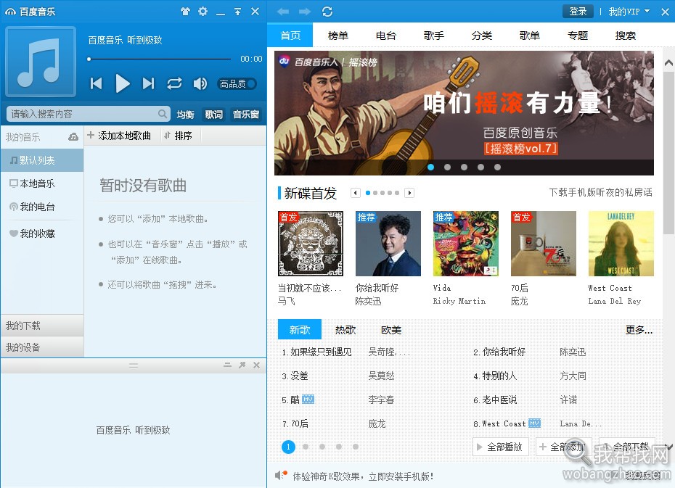Pin the lyrics panel with the pin icon
The width and height of the screenshot is (675, 488).
pos(242,365)
